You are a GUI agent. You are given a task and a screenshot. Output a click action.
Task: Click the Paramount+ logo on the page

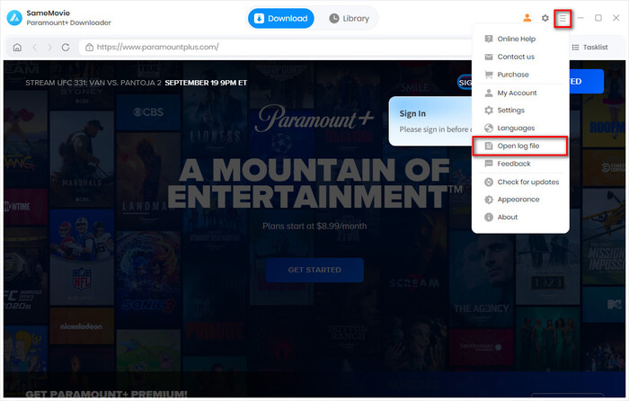tap(314, 119)
